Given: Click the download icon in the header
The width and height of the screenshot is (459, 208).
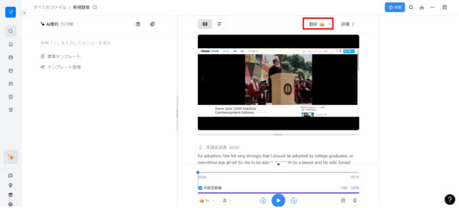Looking at the screenshot, I should pyautogui.click(x=422, y=7).
